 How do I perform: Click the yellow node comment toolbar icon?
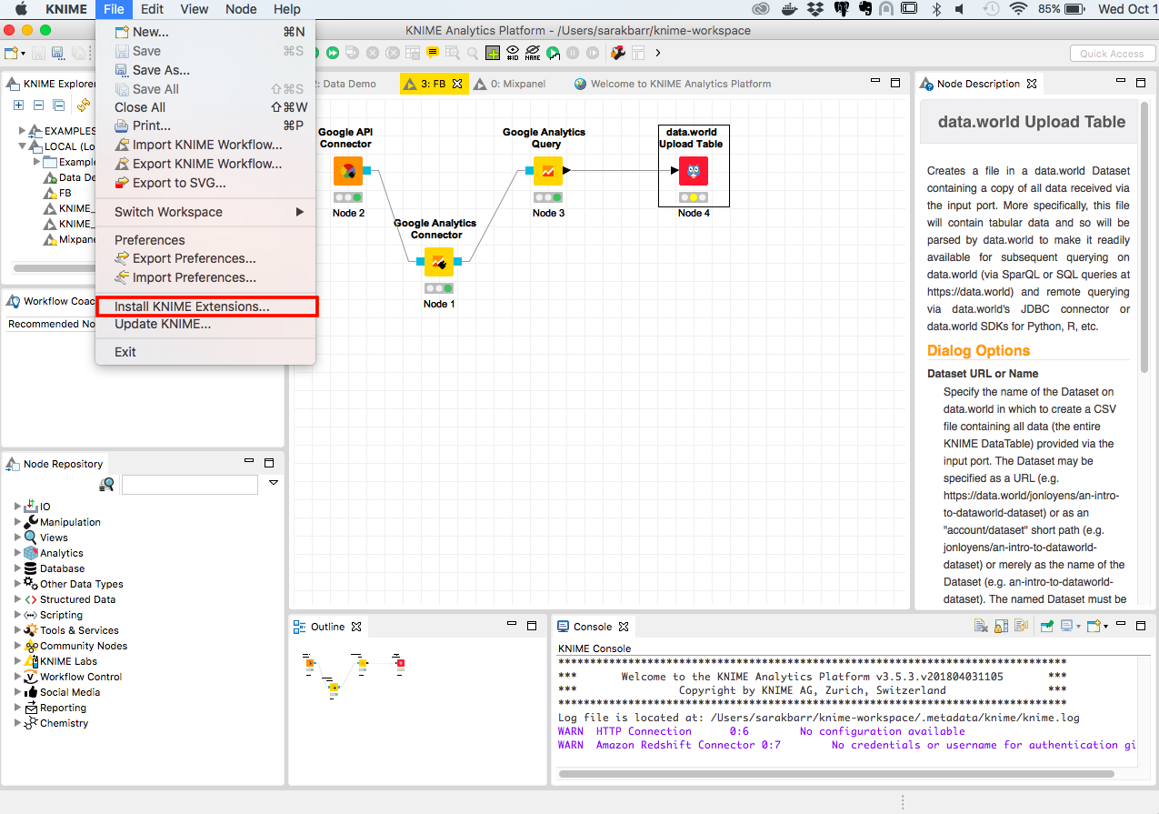(x=433, y=53)
